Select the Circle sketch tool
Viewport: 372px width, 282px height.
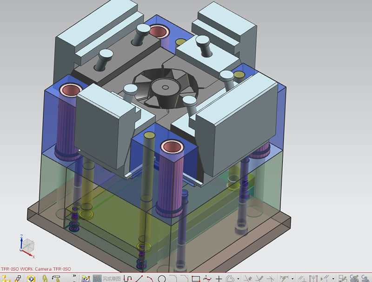[162, 279]
